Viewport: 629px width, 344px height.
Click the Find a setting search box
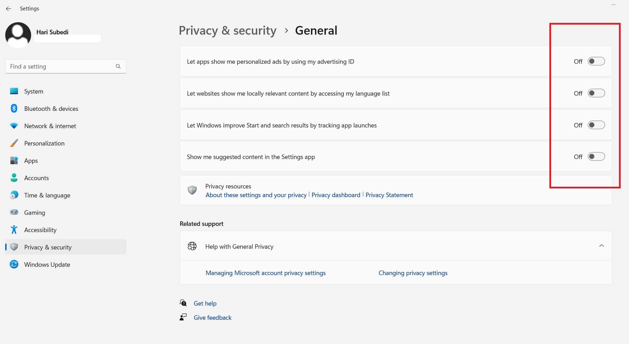(61, 66)
